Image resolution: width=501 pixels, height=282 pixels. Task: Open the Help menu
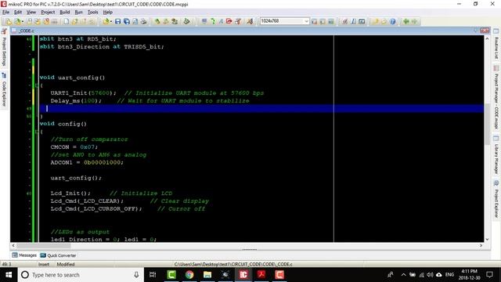(108, 13)
